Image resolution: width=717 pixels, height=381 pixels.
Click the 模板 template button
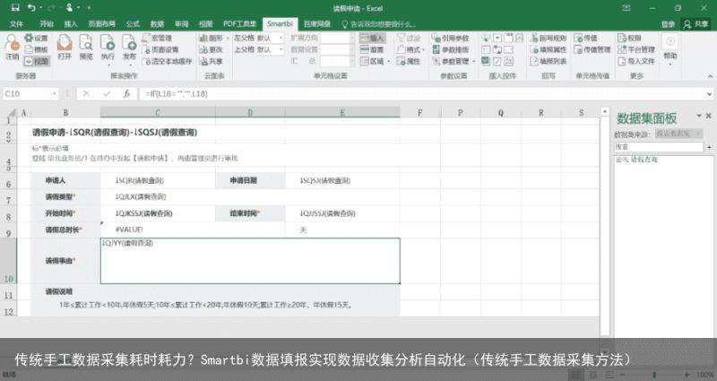36,49
